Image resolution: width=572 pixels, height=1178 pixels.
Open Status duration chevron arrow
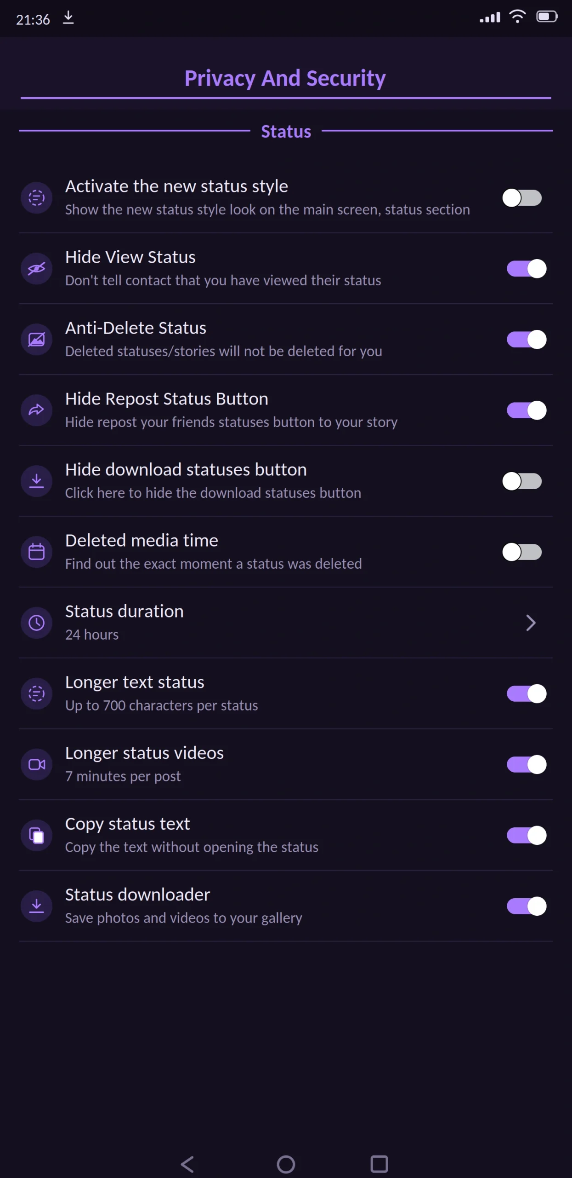tap(531, 623)
